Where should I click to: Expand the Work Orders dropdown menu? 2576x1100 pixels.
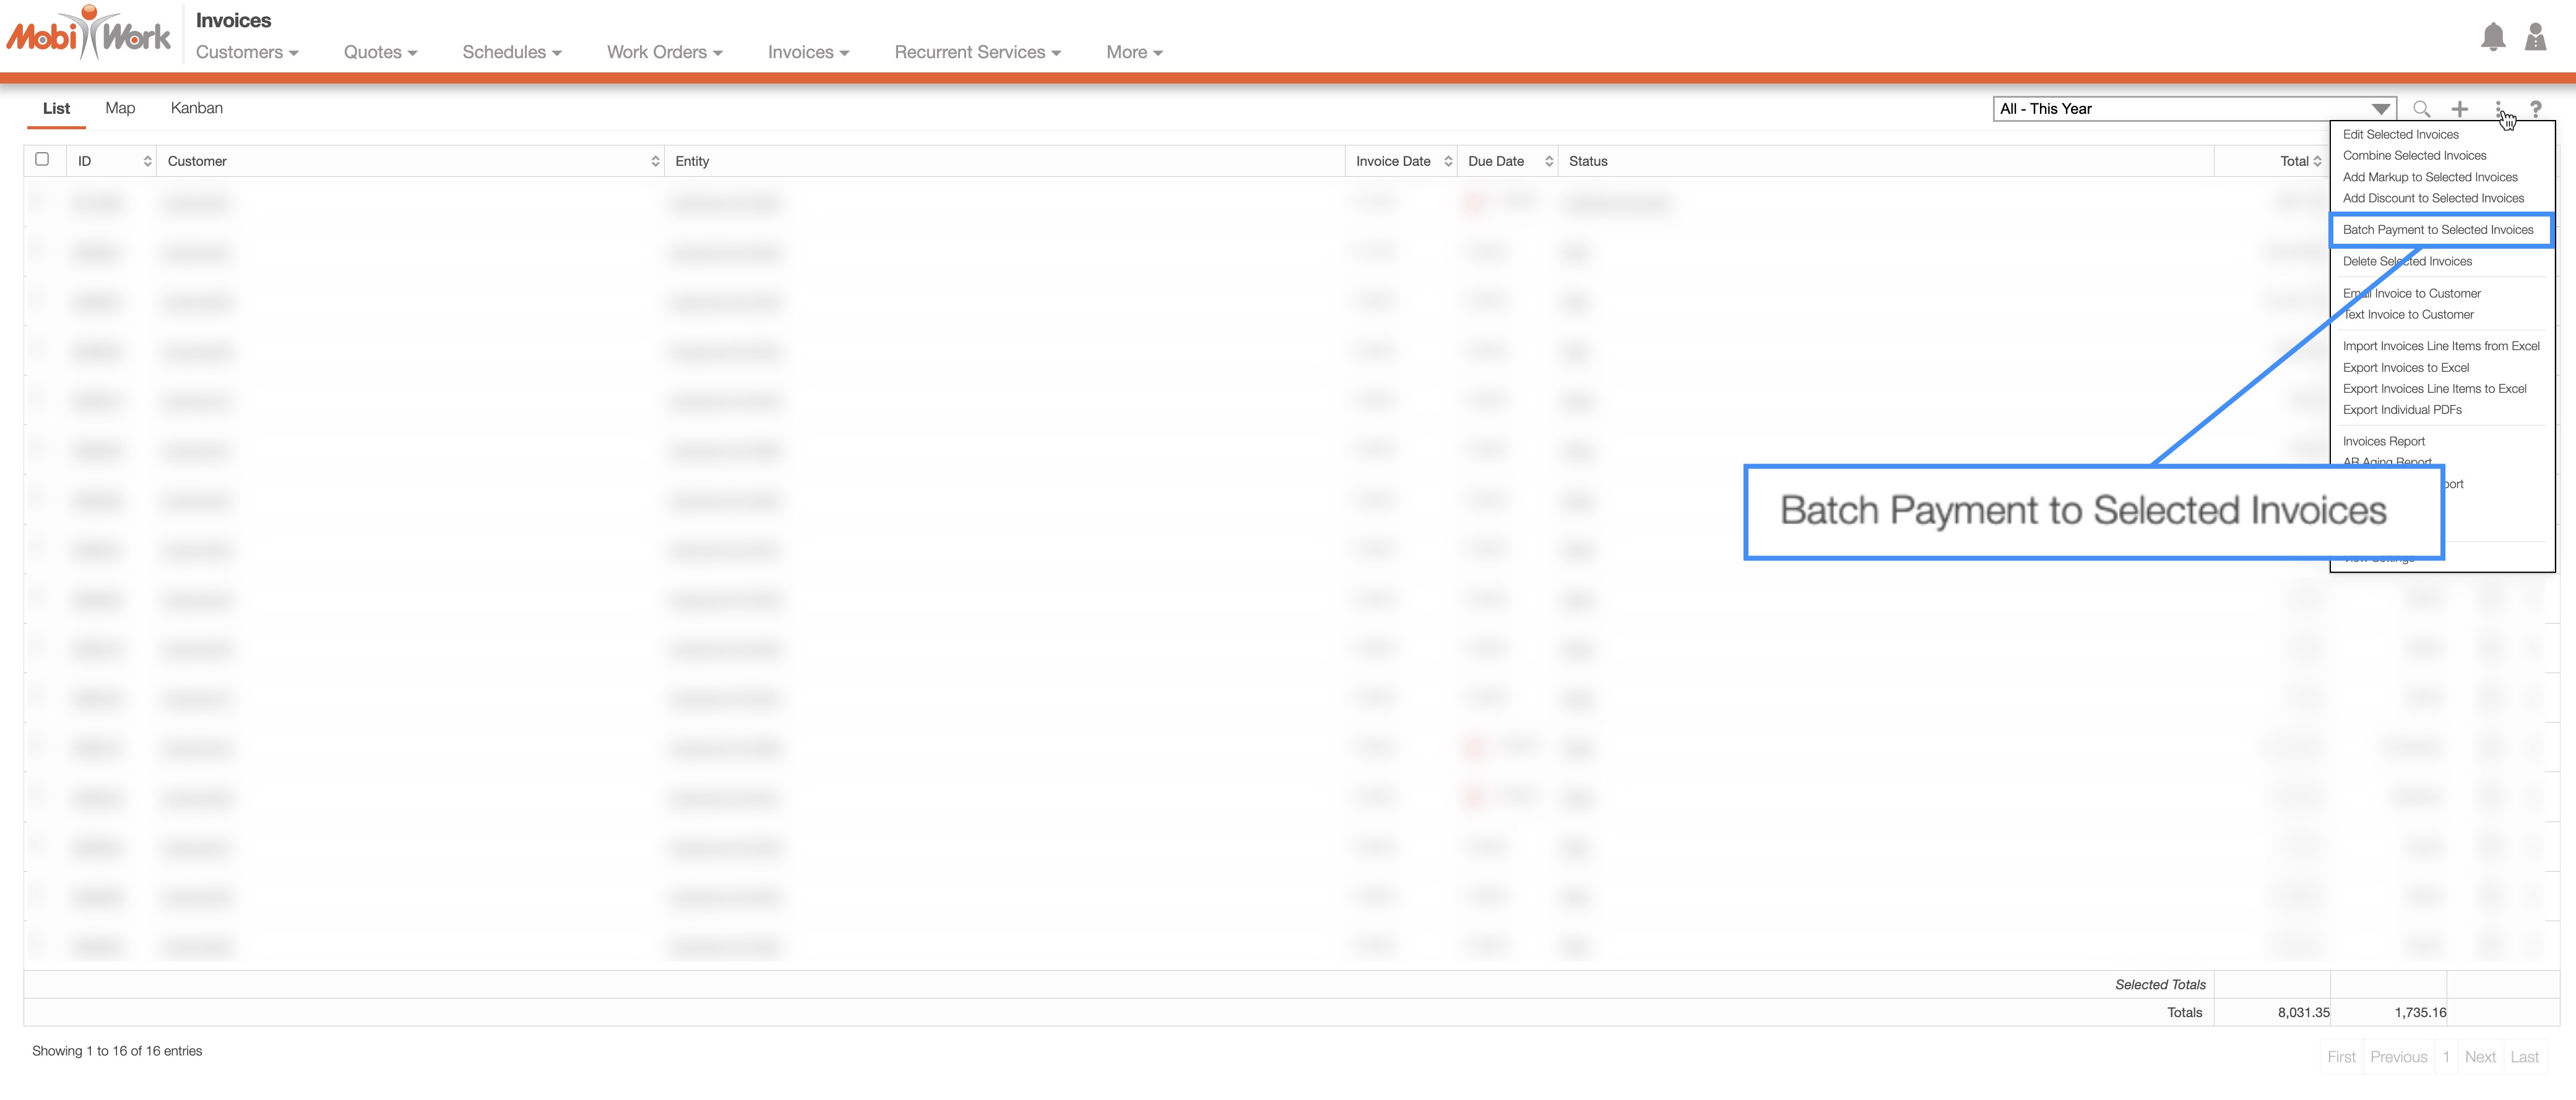[664, 52]
